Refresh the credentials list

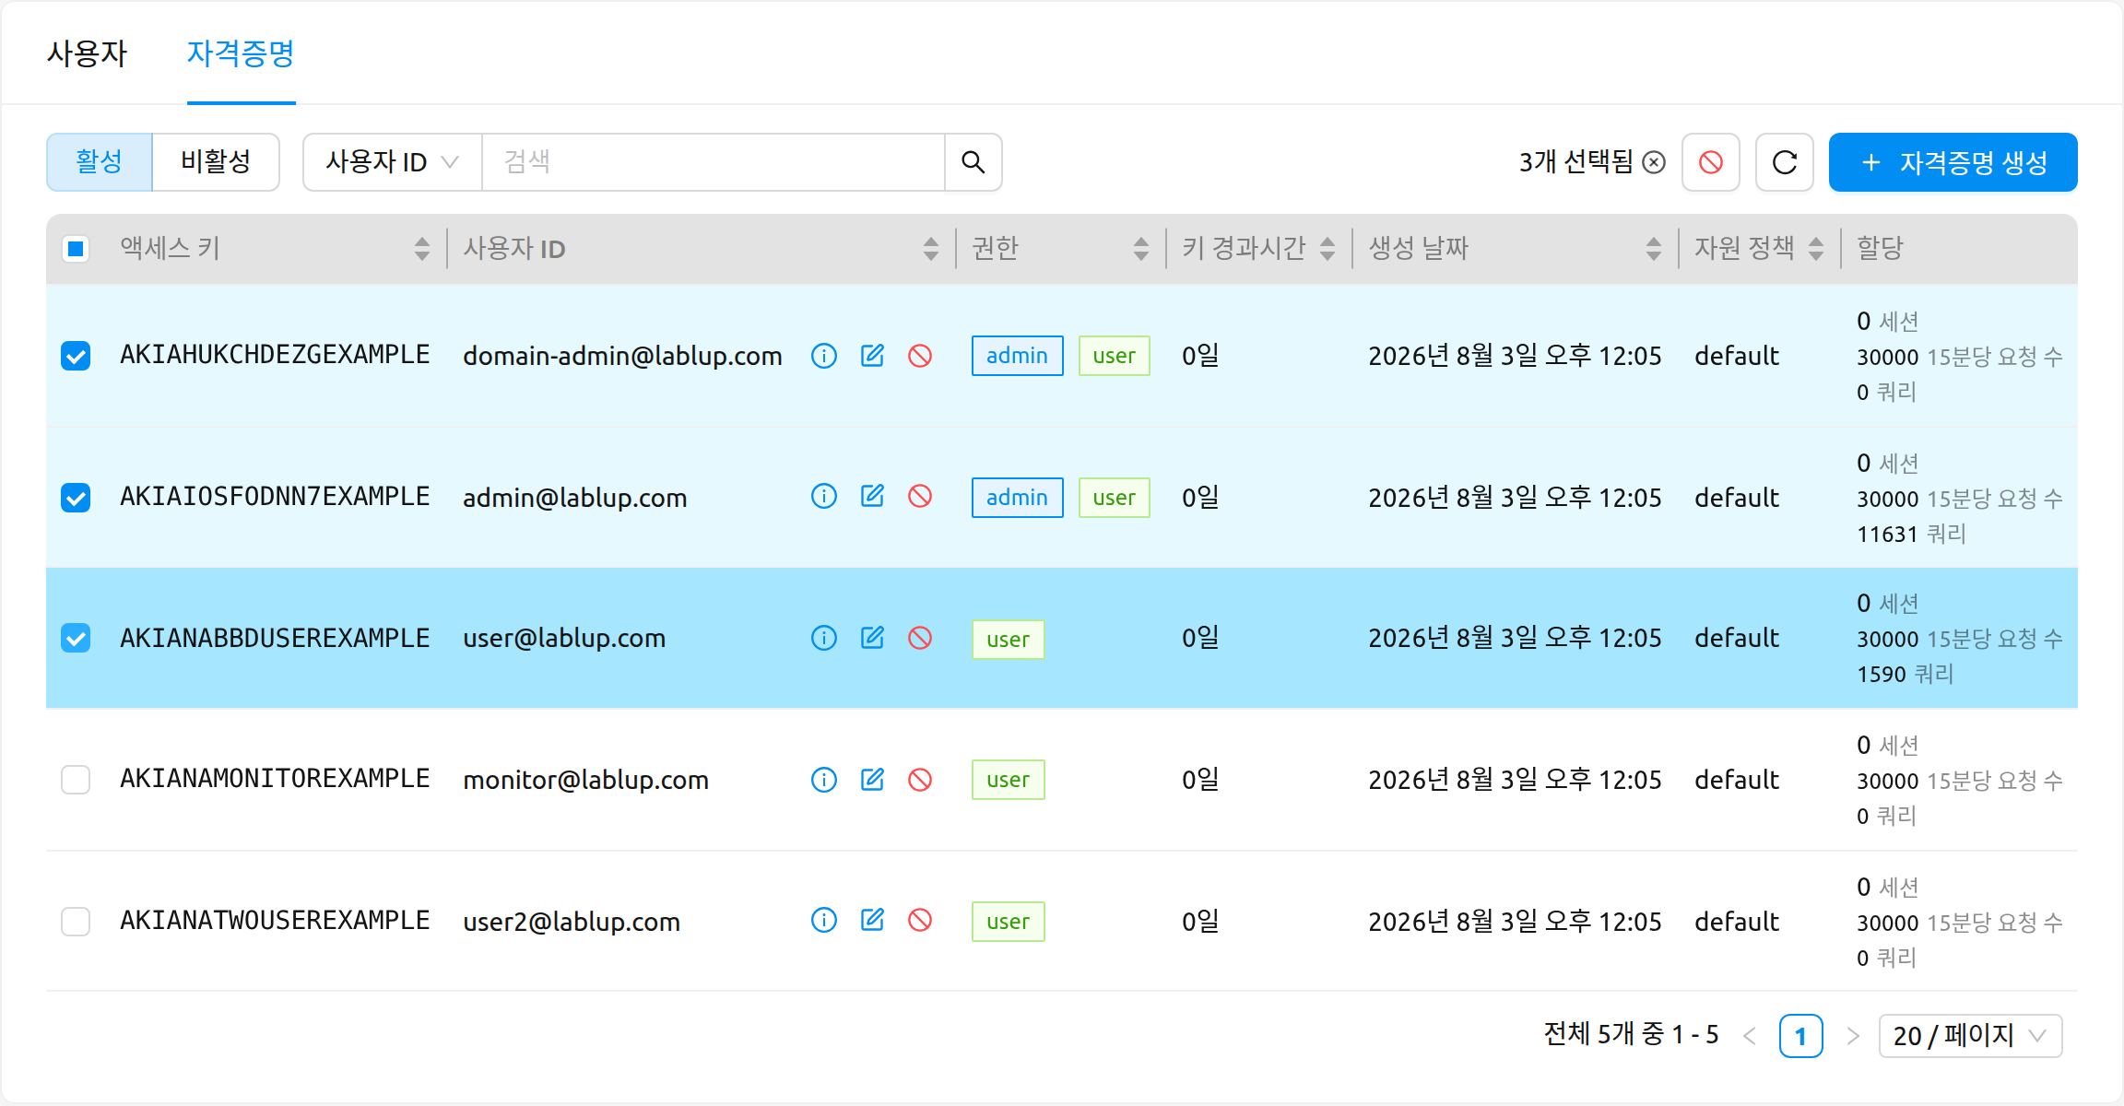tap(1785, 162)
